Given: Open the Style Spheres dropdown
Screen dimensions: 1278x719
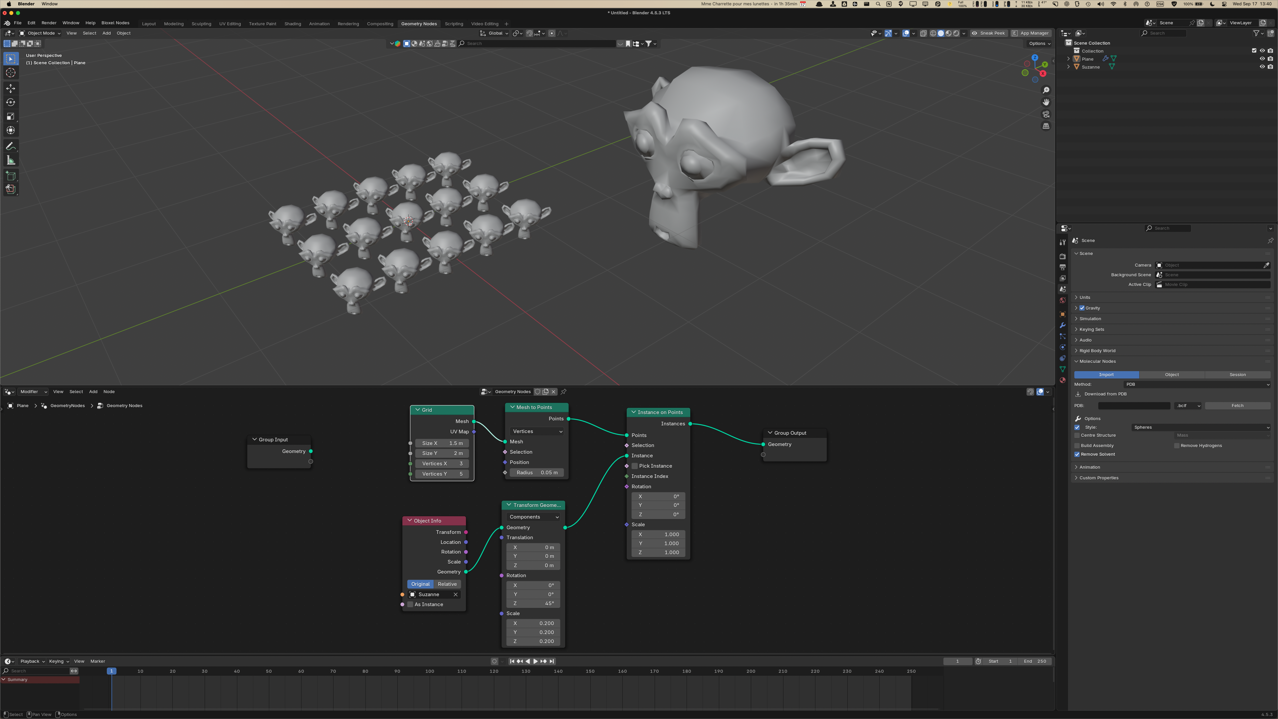Looking at the screenshot, I should click(1201, 428).
